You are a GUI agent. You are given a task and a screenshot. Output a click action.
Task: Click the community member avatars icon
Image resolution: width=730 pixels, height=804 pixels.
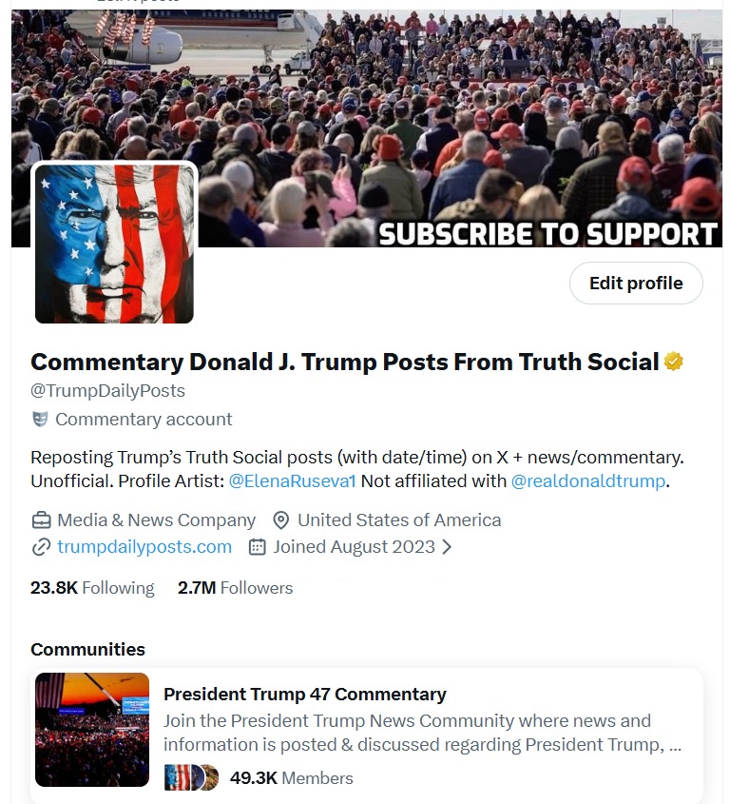(x=191, y=777)
